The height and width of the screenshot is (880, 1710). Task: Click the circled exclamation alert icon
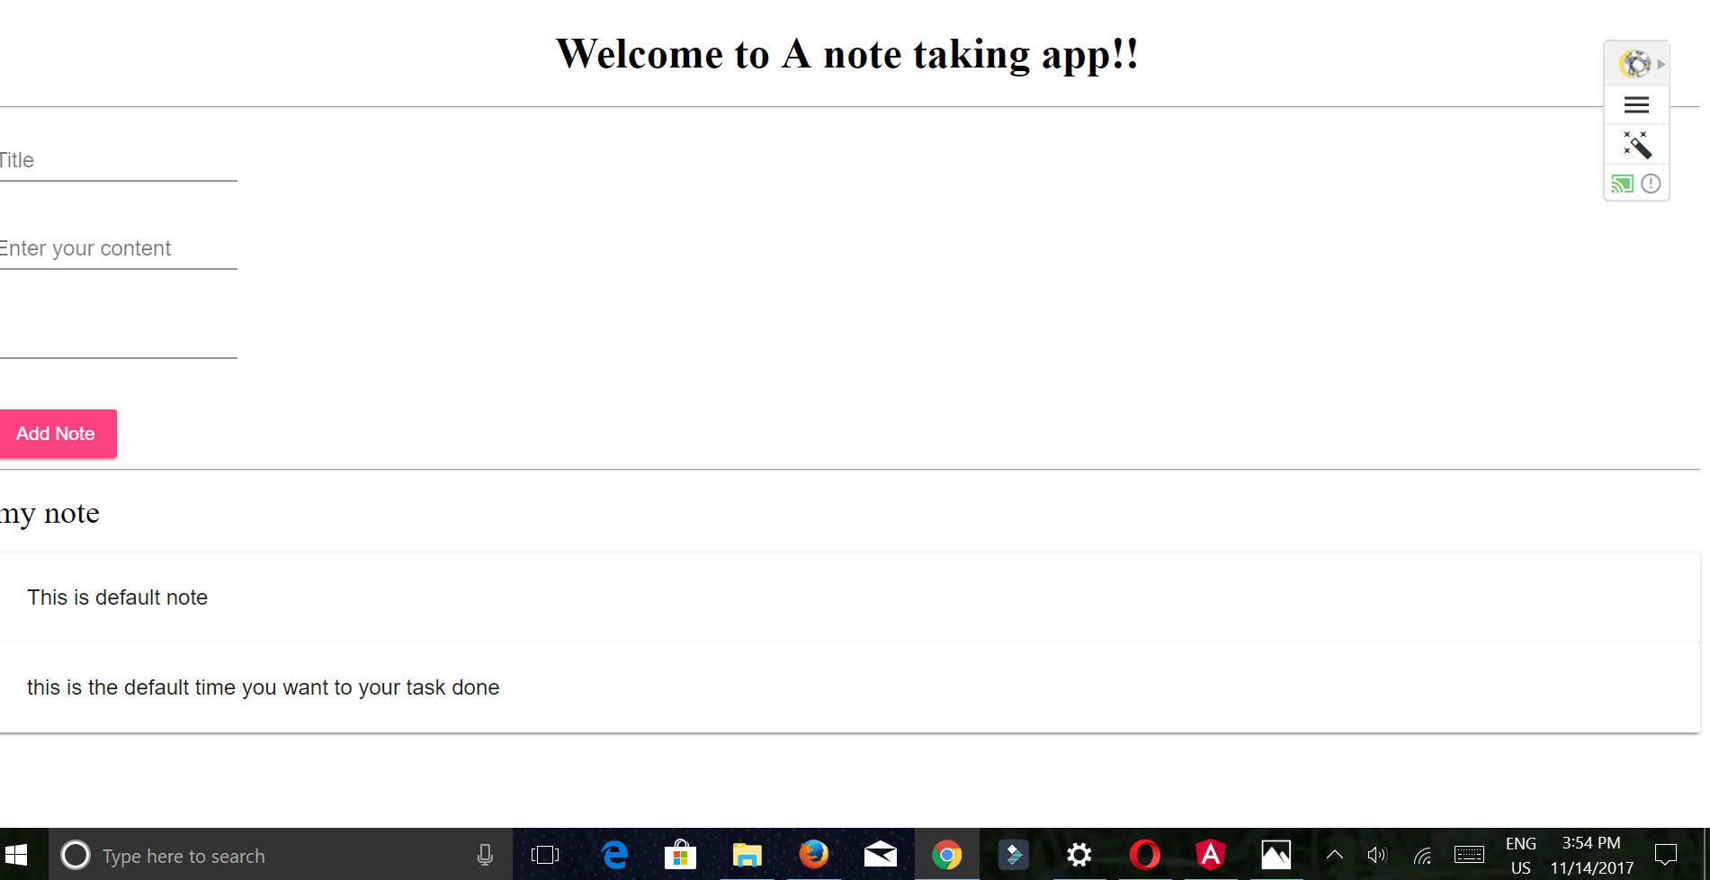(x=1651, y=183)
